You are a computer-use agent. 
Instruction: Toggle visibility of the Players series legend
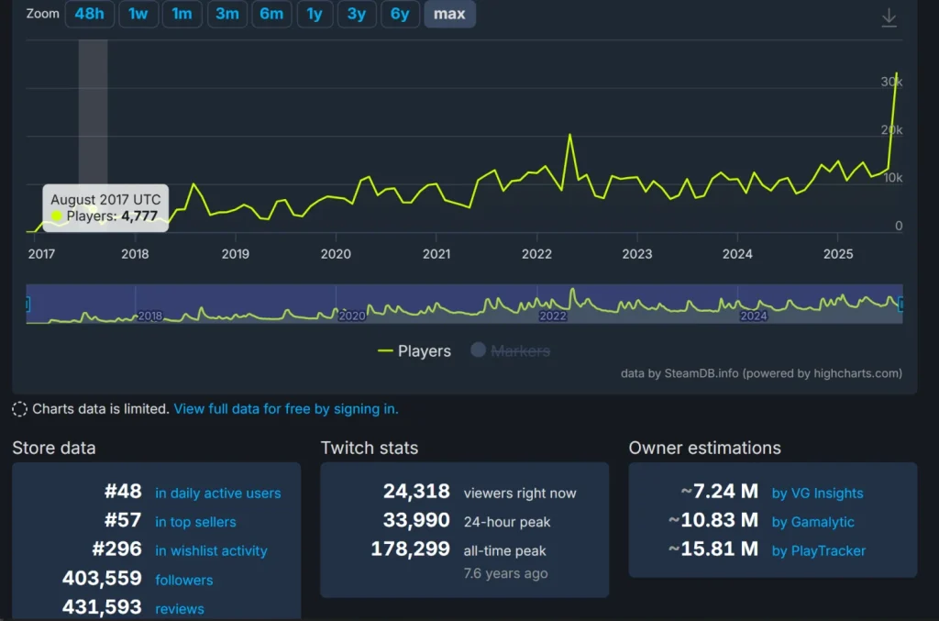[x=424, y=350]
